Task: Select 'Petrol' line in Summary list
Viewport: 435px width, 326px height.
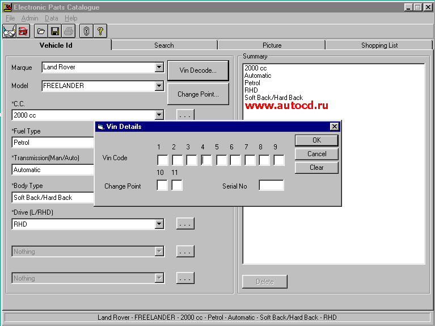Action: 252,83
